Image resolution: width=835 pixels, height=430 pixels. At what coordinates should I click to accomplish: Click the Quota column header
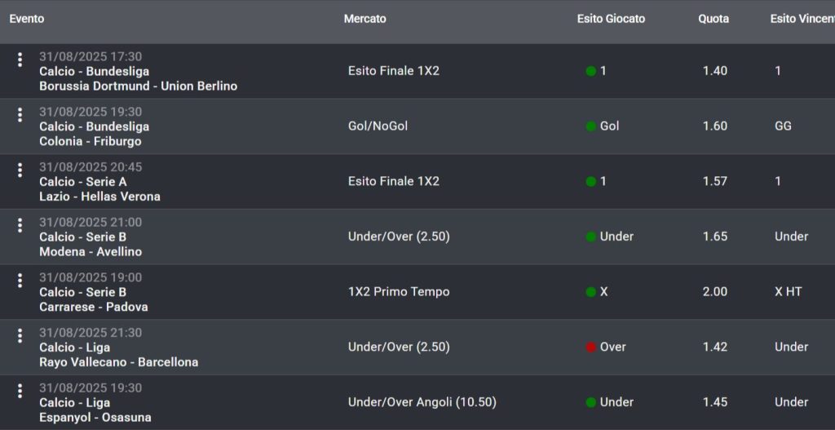pyautogui.click(x=714, y=19)
